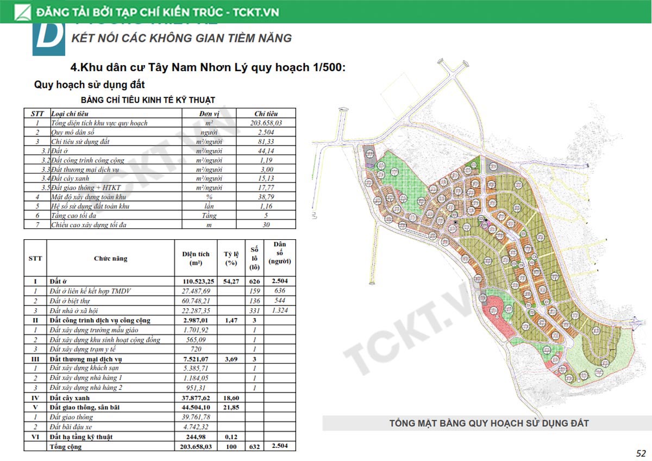Select the 'Mật độ xây dựng toàn khu' row
The image size is (652, 461).
coord(160,197)
